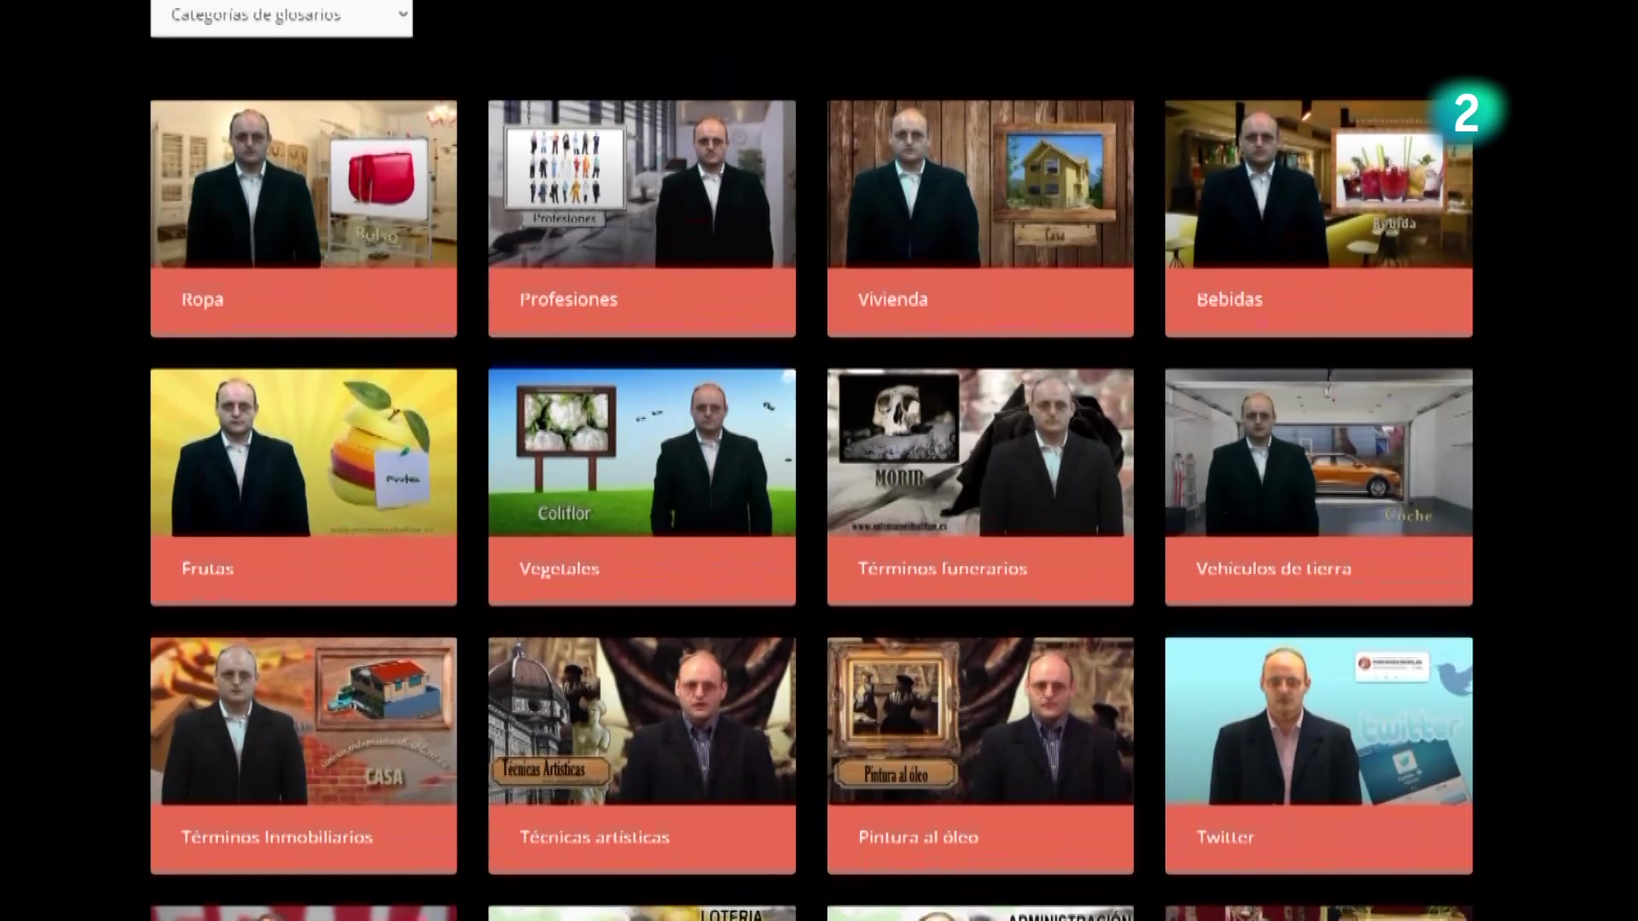The image size is (1638, 921).
Task: Open the Twitter glossary thumbnail
Action: click(1318, 721)
